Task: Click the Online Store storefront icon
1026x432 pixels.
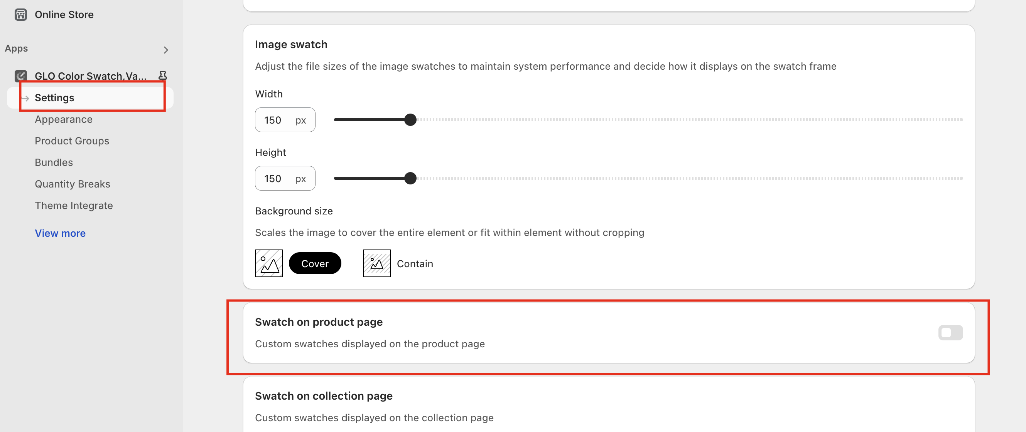Action: 21,15
